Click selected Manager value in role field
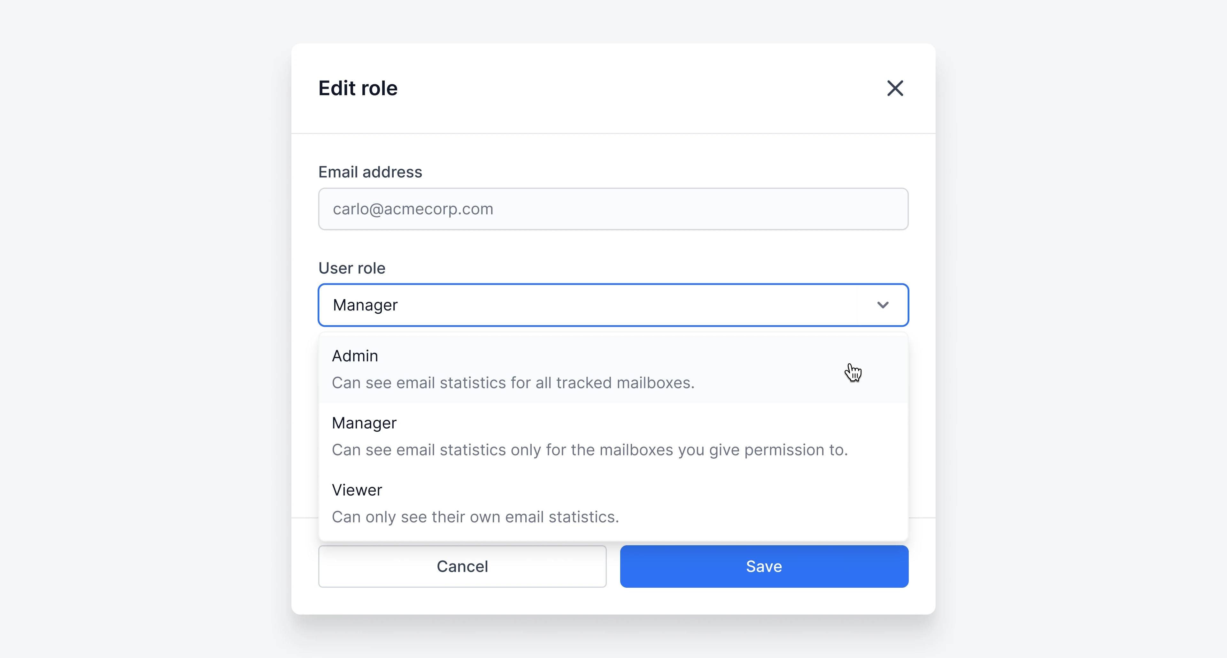This screenshot has height=658, width=1227. click(x=365, y=305)
